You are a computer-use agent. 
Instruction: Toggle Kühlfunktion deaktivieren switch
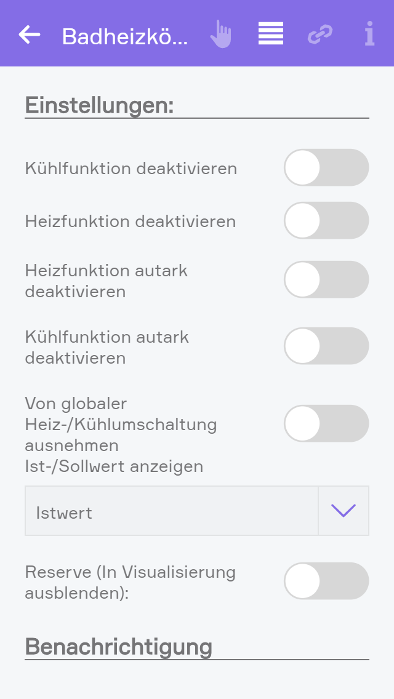point(326,167)
